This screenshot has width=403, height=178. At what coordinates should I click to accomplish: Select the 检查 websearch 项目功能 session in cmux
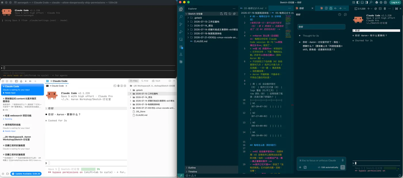click(22, 117)
